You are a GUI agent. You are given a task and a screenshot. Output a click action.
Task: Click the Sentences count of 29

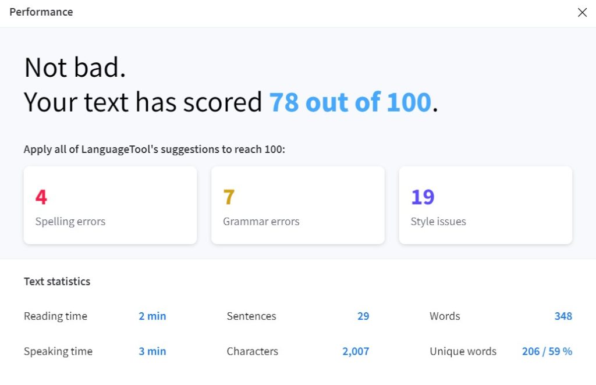[x=363, y=316]
